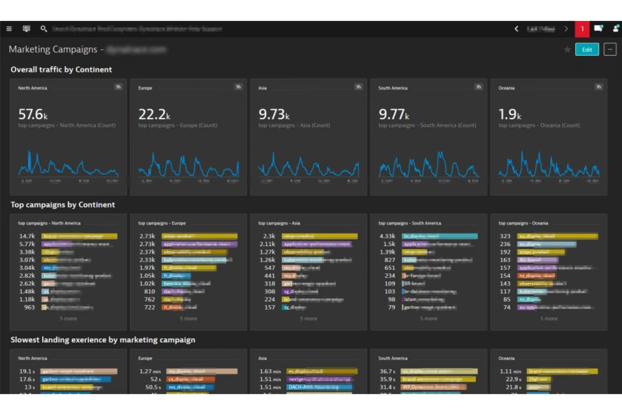
Task: Click the Edit button
Action: coord(587,49)
